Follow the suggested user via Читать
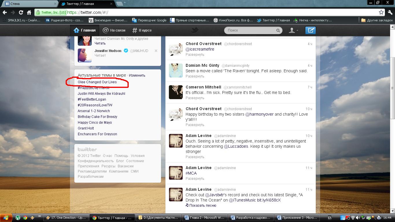The height and width of the screenshot is (222, 395). coord(100,43)
